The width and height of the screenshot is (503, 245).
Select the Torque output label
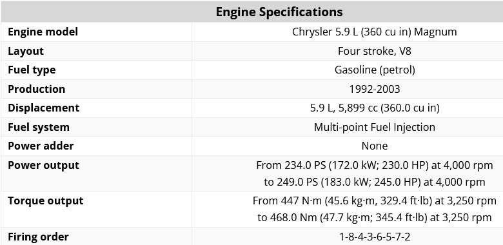46,201
